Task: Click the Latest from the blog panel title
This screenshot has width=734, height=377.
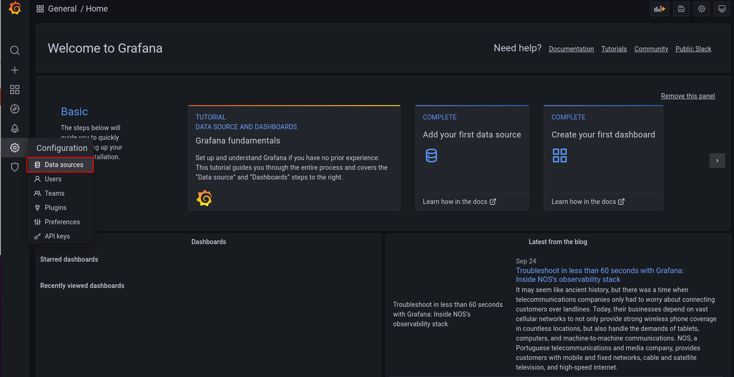Action: coord(558,242)
